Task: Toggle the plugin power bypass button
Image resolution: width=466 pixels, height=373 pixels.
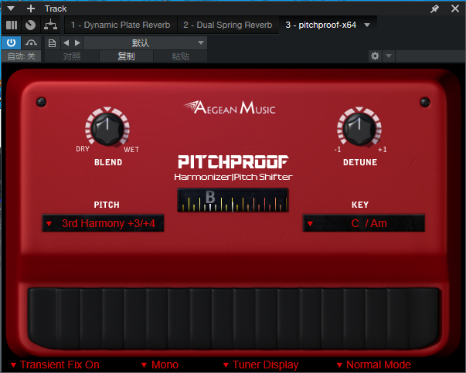Action: click(x=11, y=43)
